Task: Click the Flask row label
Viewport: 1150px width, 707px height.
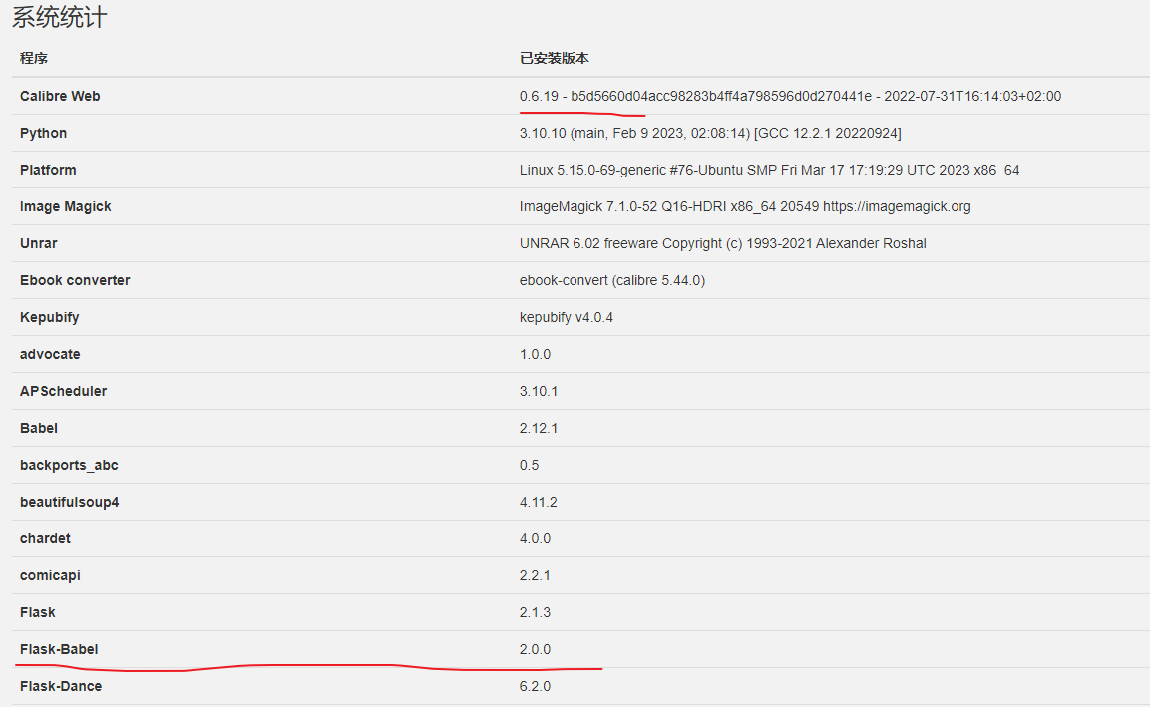Action: point(38,612)
